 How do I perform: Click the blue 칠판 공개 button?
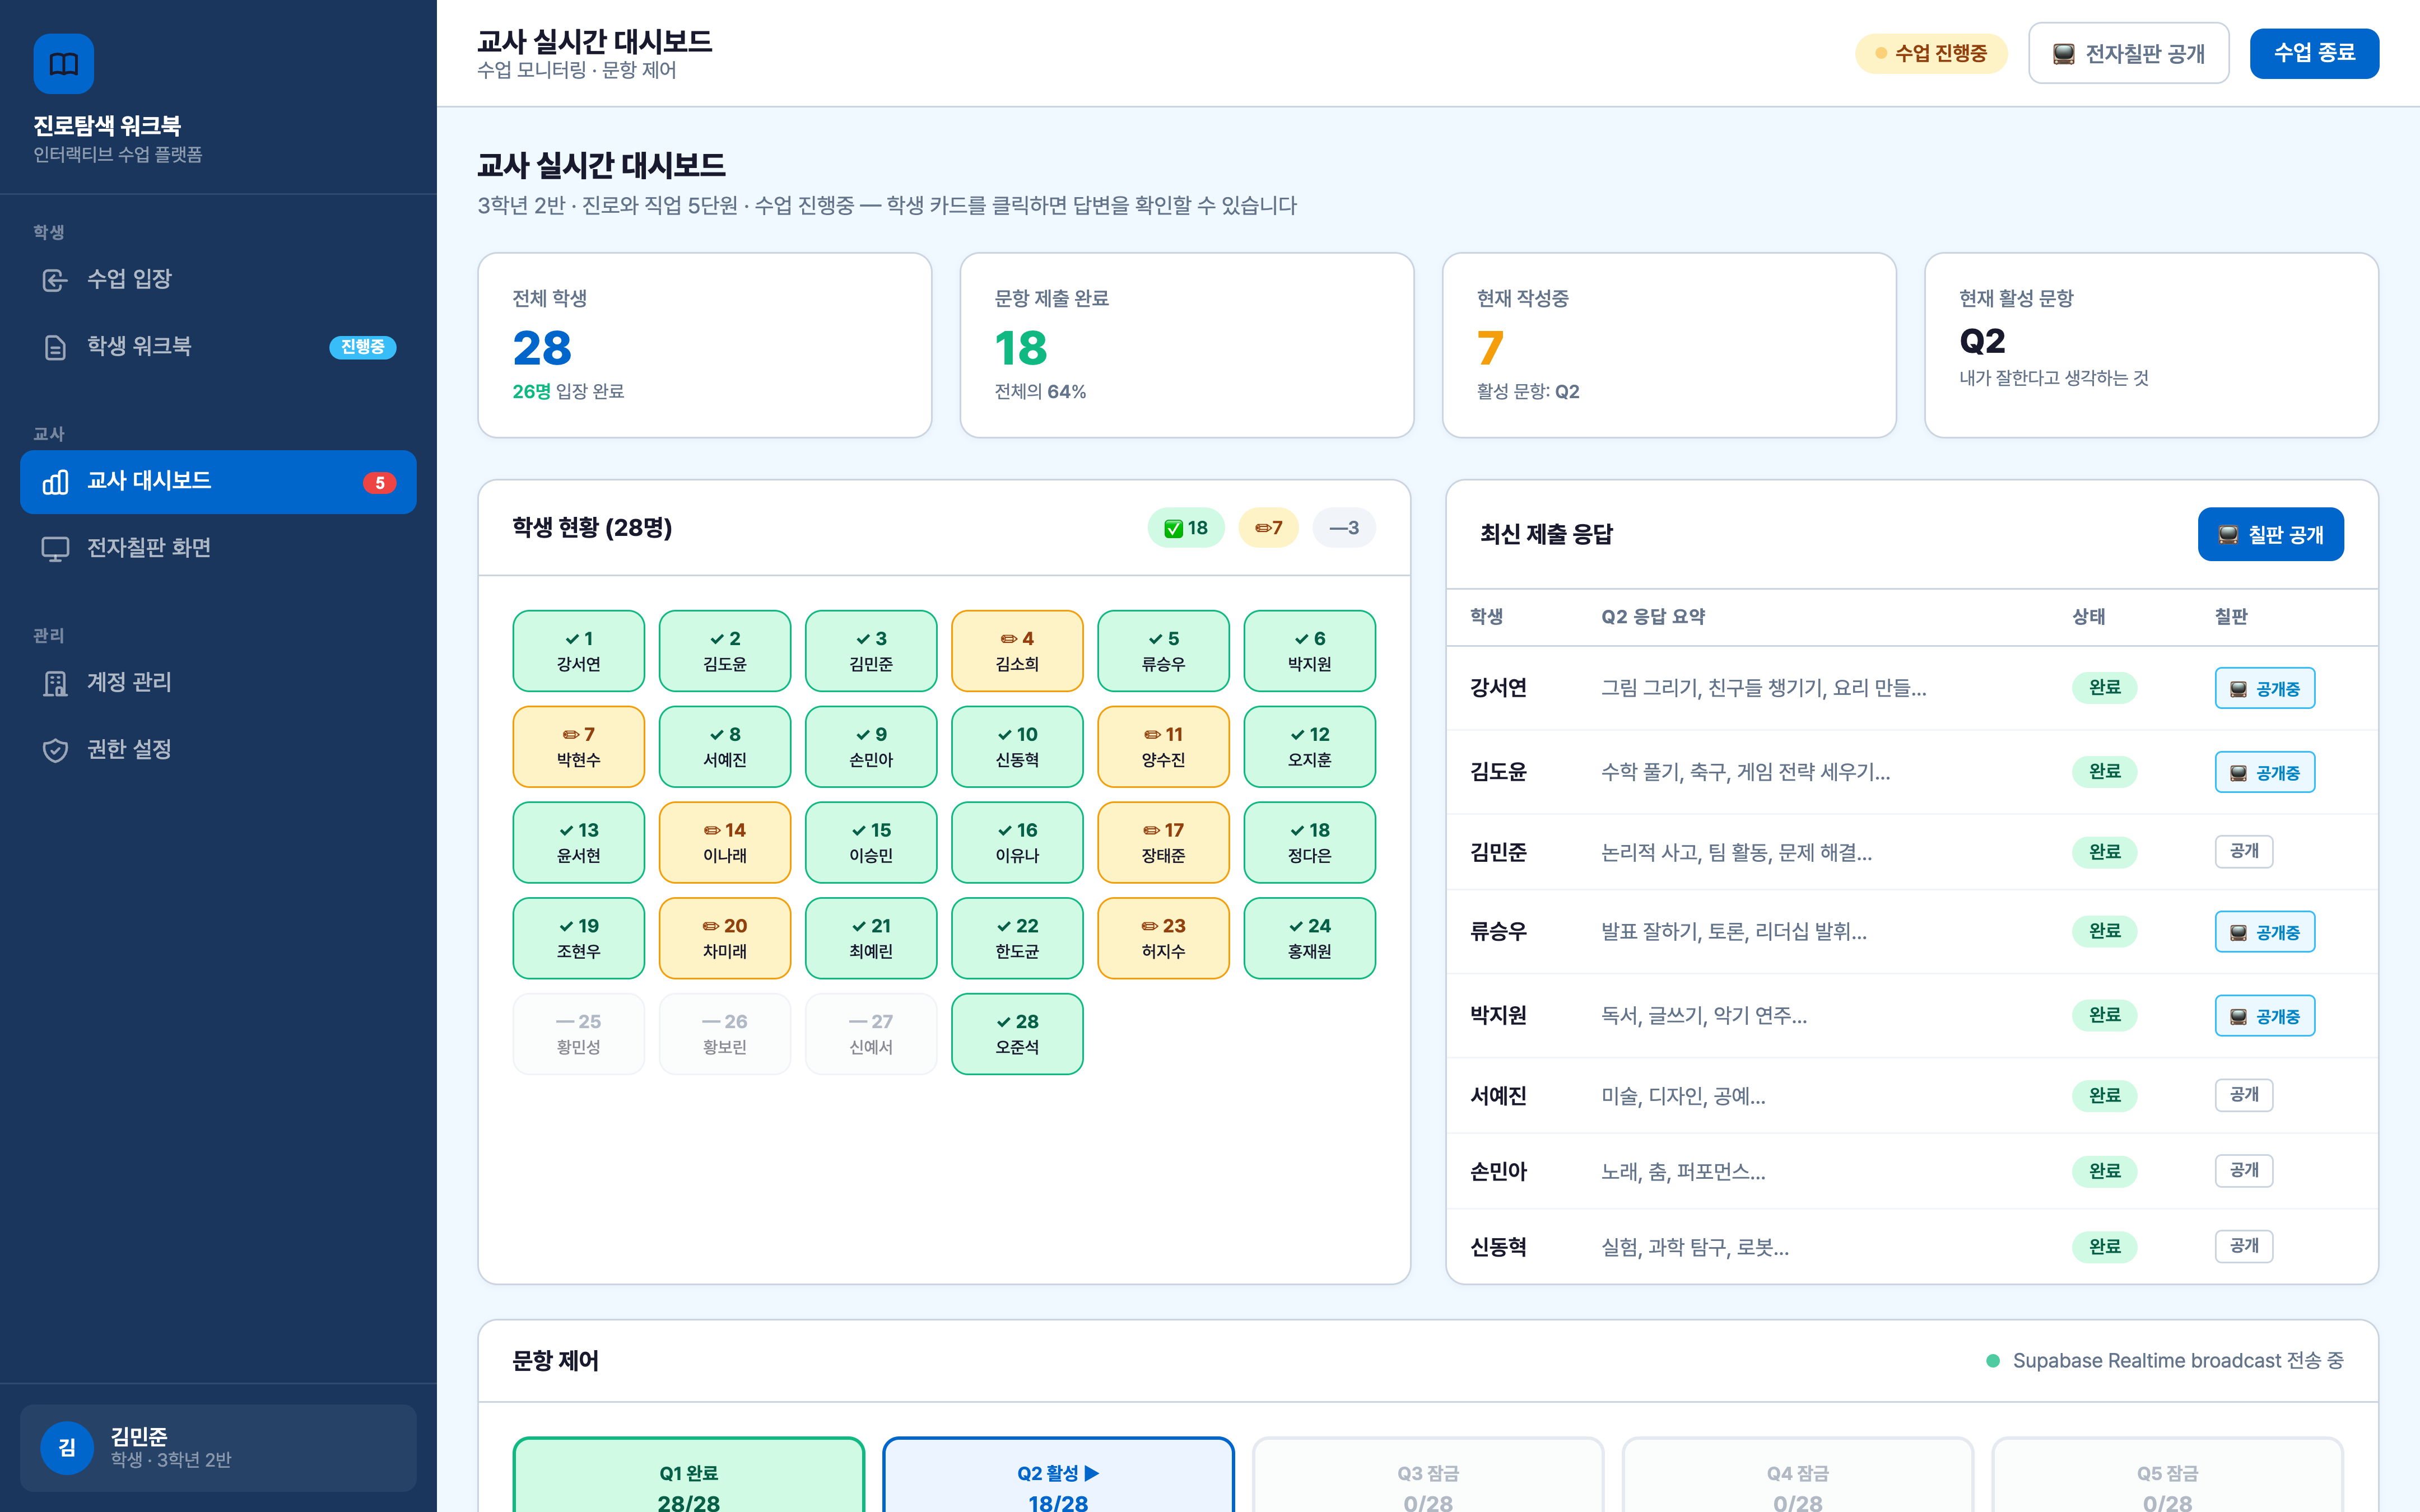coord(2270,535)
